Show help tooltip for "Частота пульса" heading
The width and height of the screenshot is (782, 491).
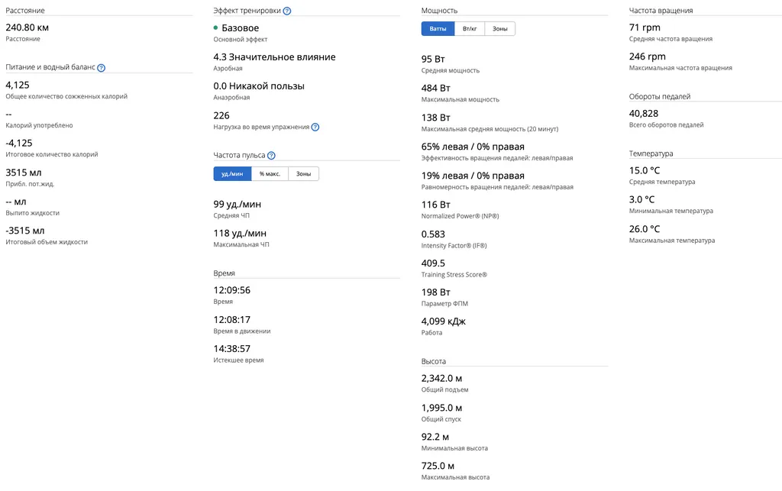(271, 156)
